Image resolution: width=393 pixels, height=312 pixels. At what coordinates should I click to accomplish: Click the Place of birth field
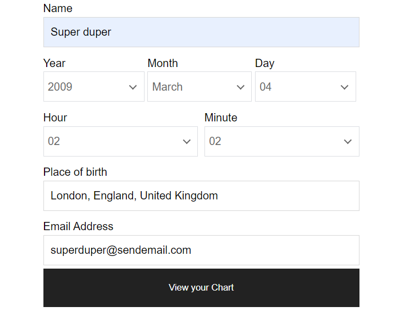tap(201, 196)
